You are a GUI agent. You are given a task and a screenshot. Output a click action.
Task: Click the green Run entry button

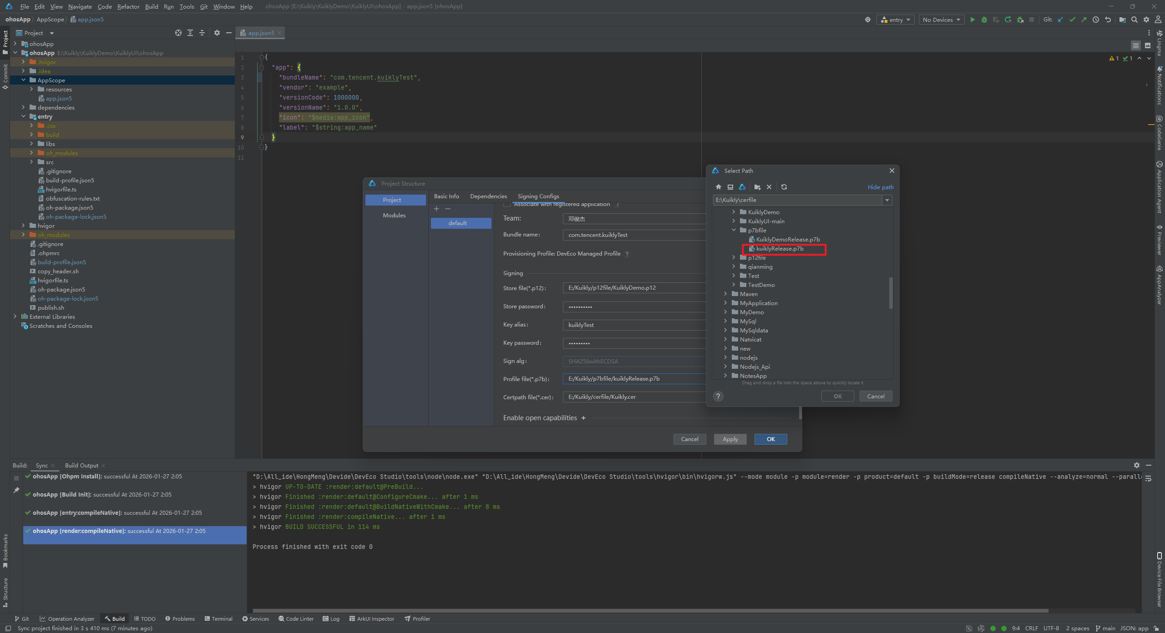coord(973,20)
